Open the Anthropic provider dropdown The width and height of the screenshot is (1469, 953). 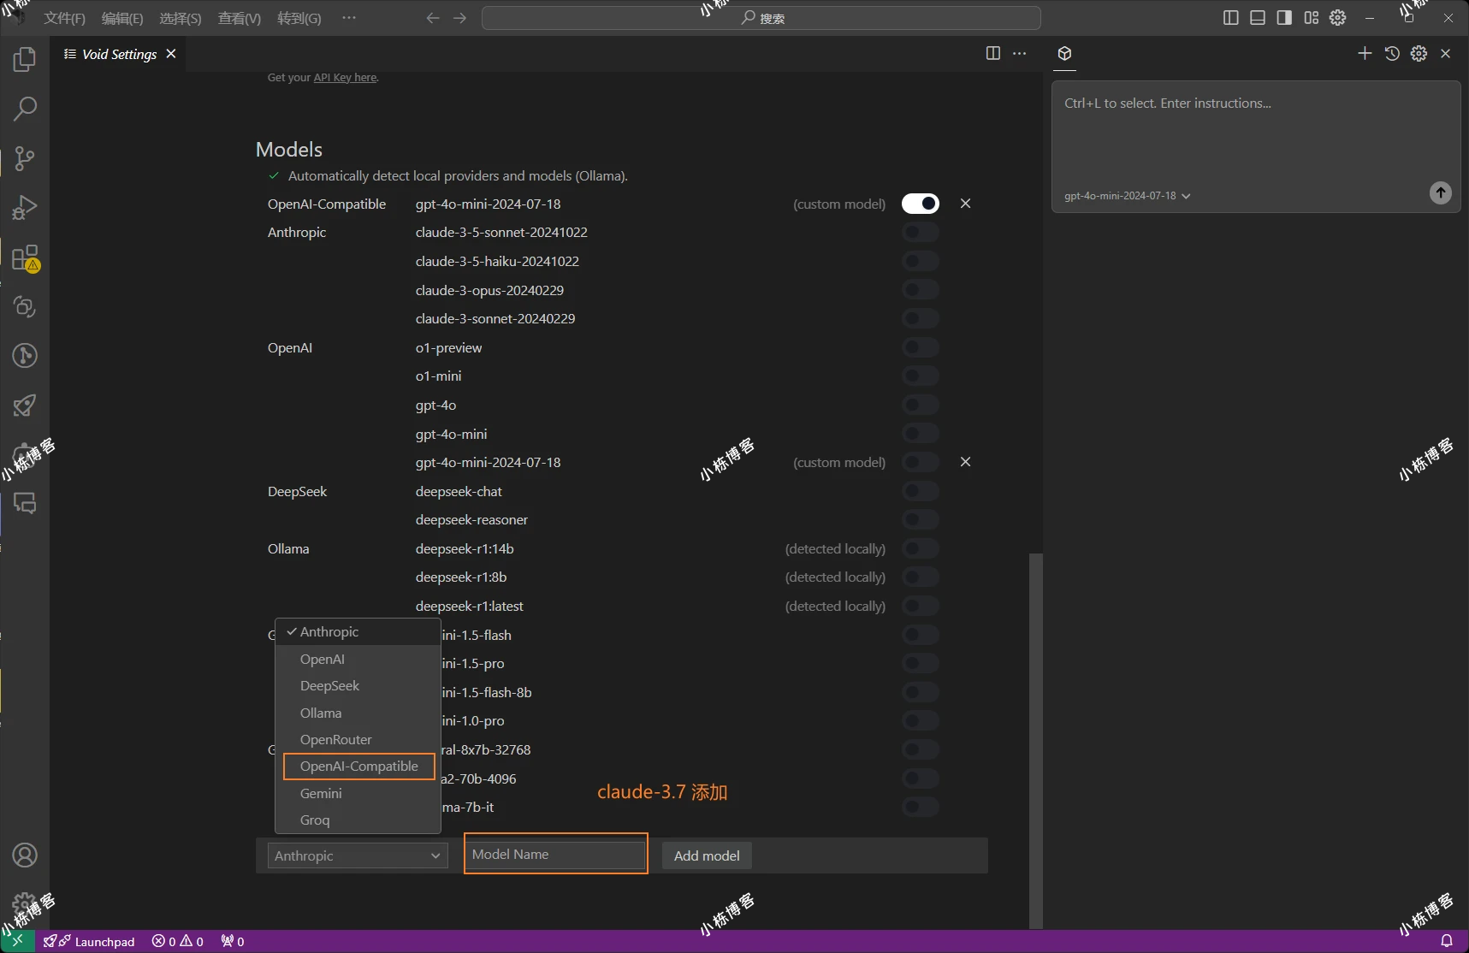pos(357,855)
